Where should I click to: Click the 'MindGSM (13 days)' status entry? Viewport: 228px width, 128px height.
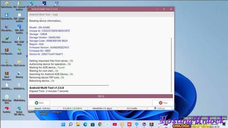point(102,108)
